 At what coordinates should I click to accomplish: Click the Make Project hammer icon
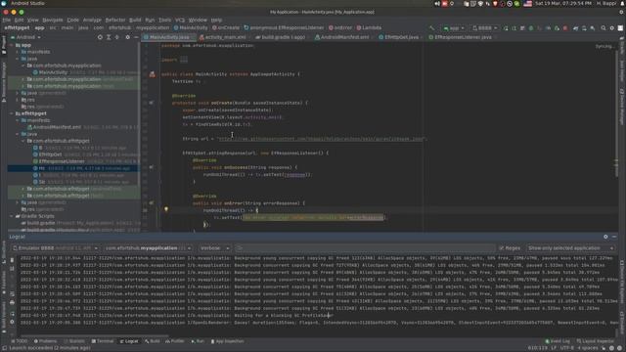click(431, 28)
